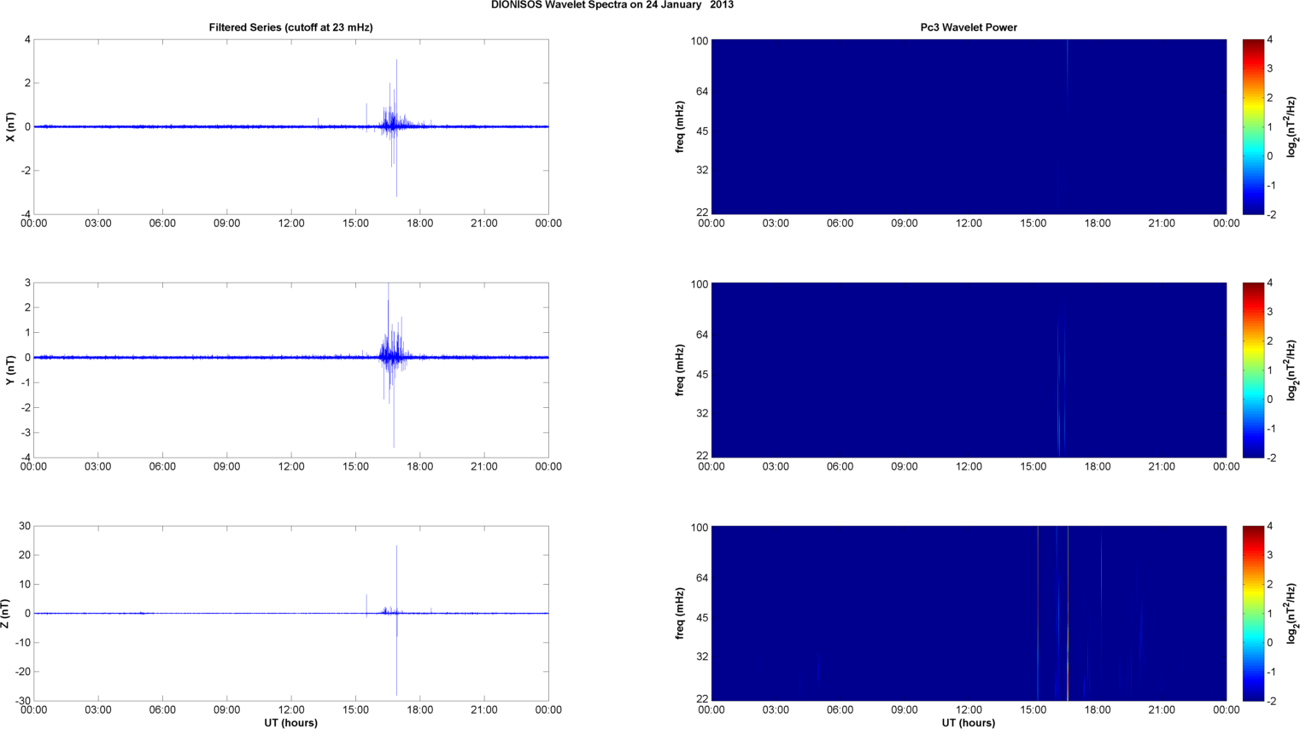The height and width of the screenshot is (729, 1300).
Task: Click the tall spike in the Z filtered series
Action: tap(396, 619)
